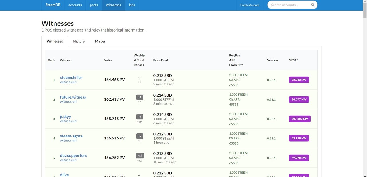The width and height of the screenshot is (367, 177).
Task: Focus the Search accounts input field
Action: tap(290, 5)
